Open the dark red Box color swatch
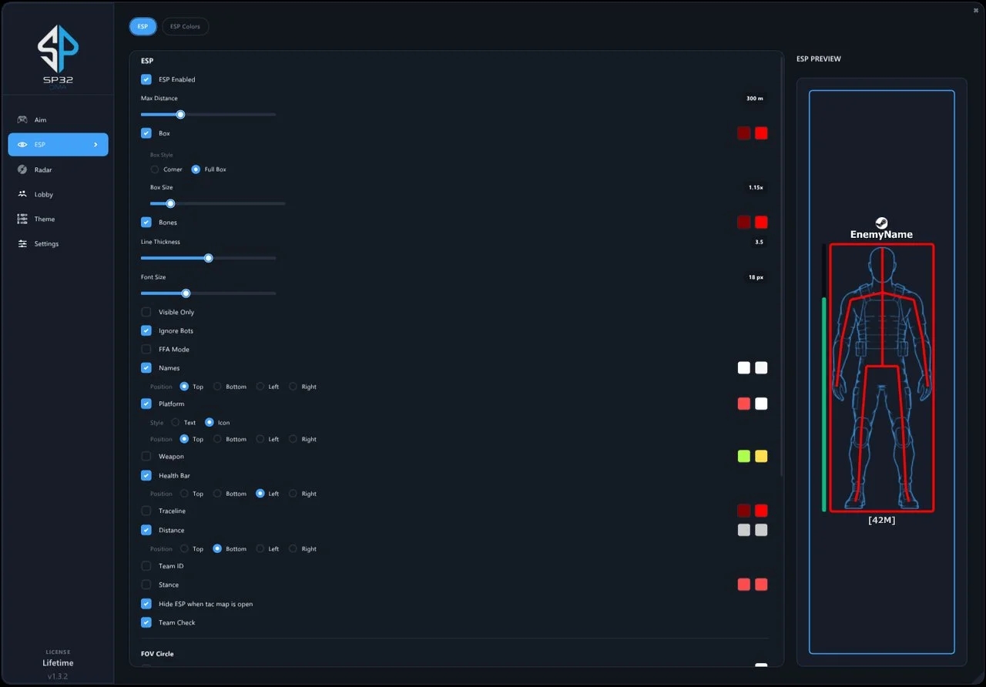This screenshot has width=986, height=687. [744, 133]
